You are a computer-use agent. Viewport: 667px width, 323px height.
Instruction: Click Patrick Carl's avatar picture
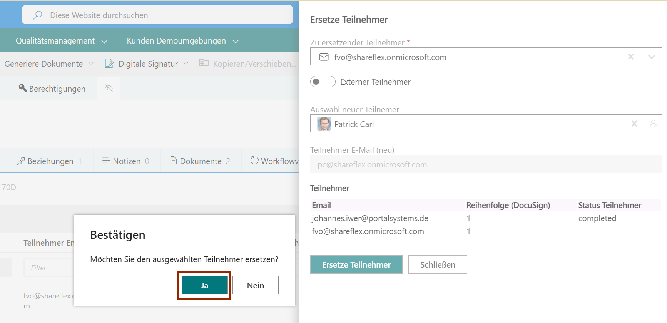pos(324,124)
